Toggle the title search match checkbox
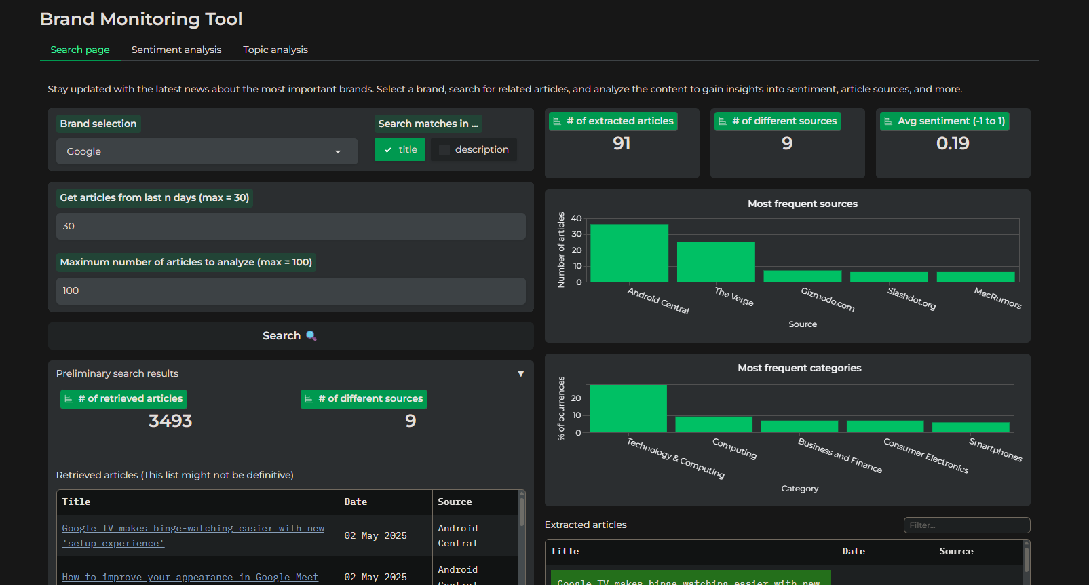Screen dimensions: 1089x585 pos(400,149)
